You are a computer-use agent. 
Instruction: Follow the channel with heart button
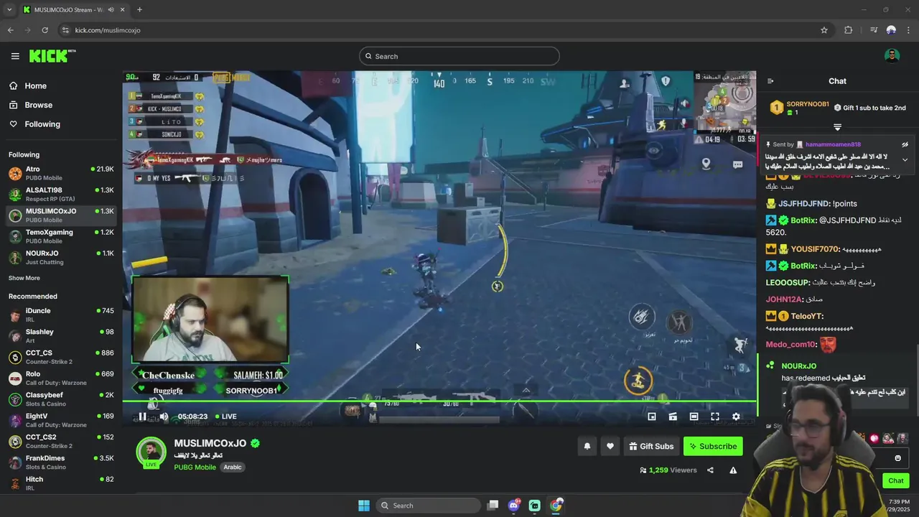610,446
